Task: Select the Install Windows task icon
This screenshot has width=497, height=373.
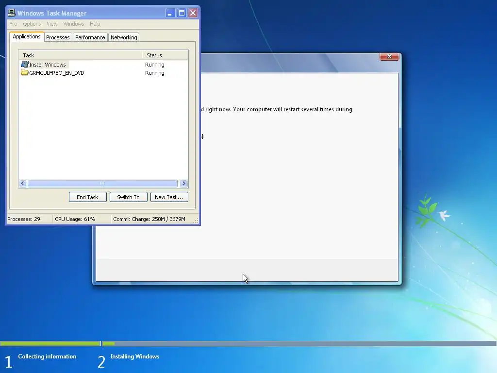Action: click(x=25, y=65)
